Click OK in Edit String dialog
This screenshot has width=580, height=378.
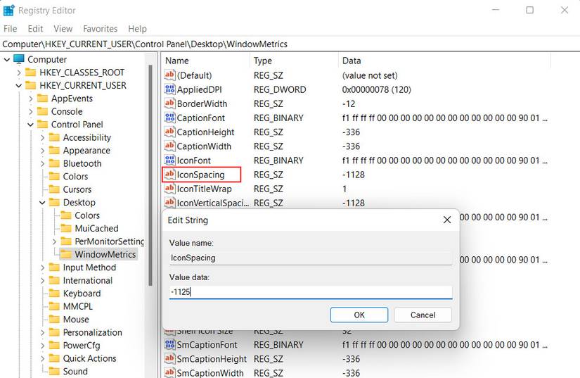(359, 315)
